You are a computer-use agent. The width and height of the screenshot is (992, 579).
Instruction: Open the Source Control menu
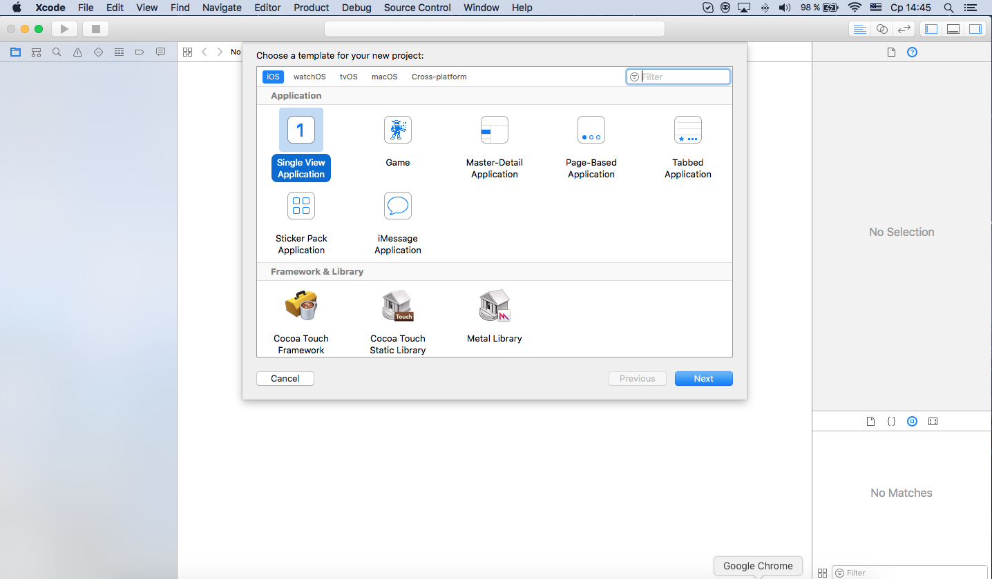tap(417, 8)
